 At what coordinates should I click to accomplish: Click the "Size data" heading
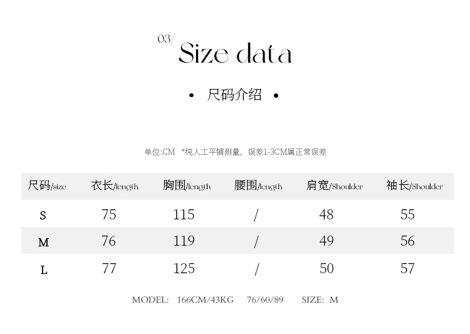tap(235, 55)
